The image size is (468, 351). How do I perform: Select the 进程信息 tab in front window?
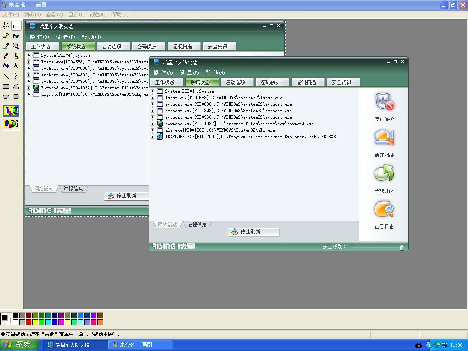pos(197,224)
